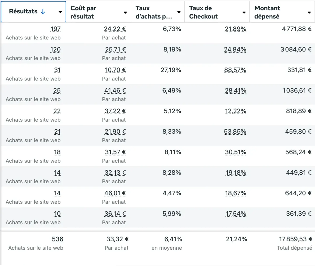Open the 120 results value link
This screenshot has width=315, height=266.
tap(55, 50)
